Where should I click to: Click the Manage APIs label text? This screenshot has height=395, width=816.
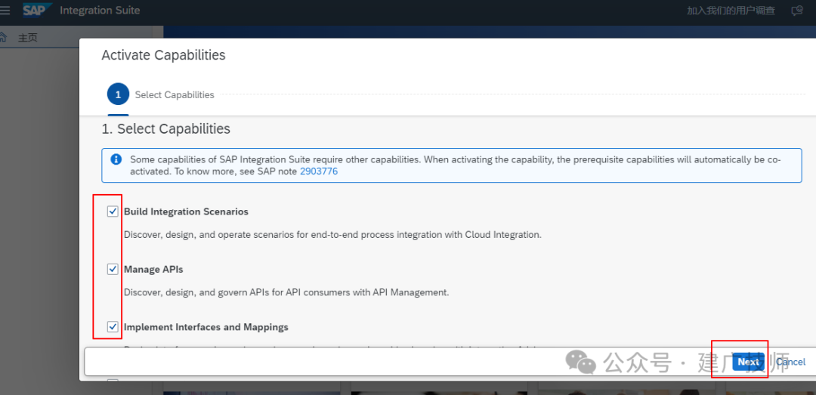coord(153,270)
